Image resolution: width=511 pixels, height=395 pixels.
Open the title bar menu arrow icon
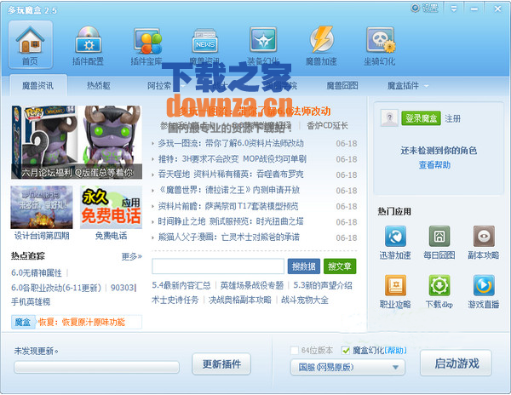coord(454,9)
